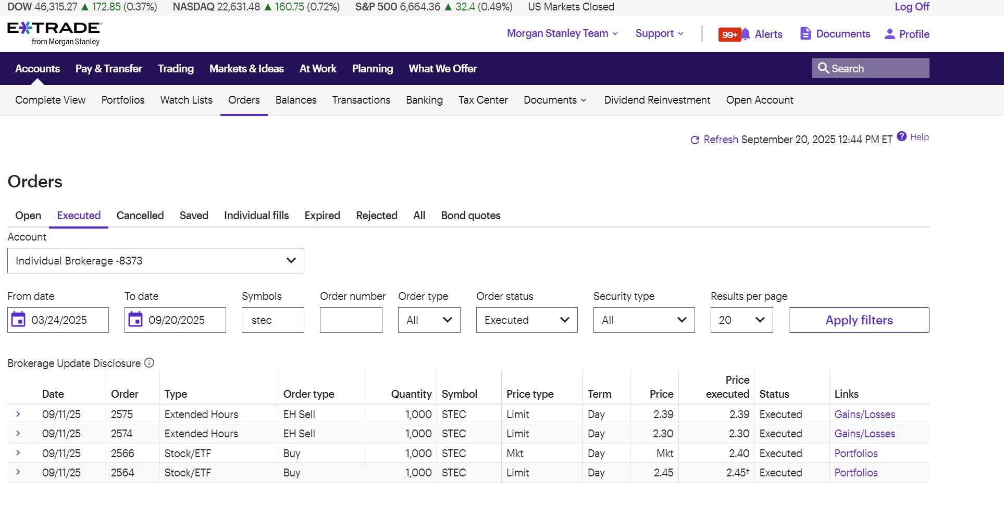Click the Order number input field
The height and width of the screenshot is (530, 1004).
351,320
